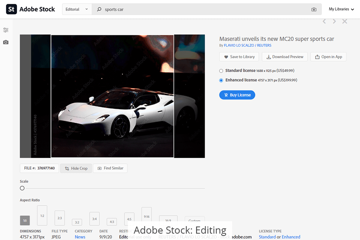Screen dimensions: 360x240
Task: Open the News category link
Action: click(80, 237)
